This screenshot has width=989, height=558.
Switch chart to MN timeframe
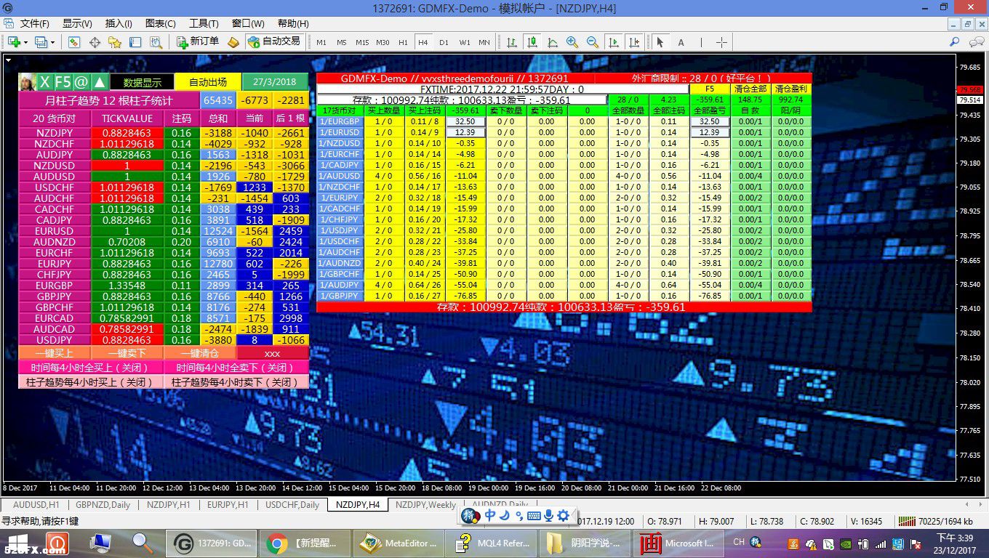point(484,42)
